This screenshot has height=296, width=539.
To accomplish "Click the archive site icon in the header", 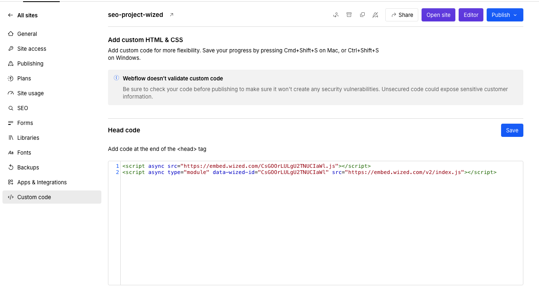I will (349, 15).
